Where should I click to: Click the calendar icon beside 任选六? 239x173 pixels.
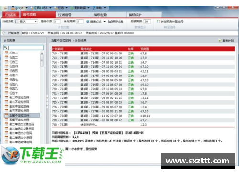point(6,75)
